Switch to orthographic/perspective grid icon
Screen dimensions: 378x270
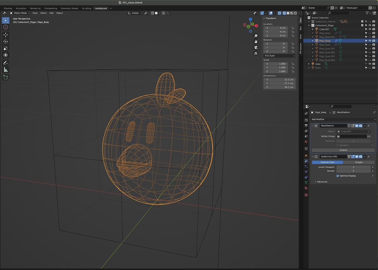click(x=256, y=53)
